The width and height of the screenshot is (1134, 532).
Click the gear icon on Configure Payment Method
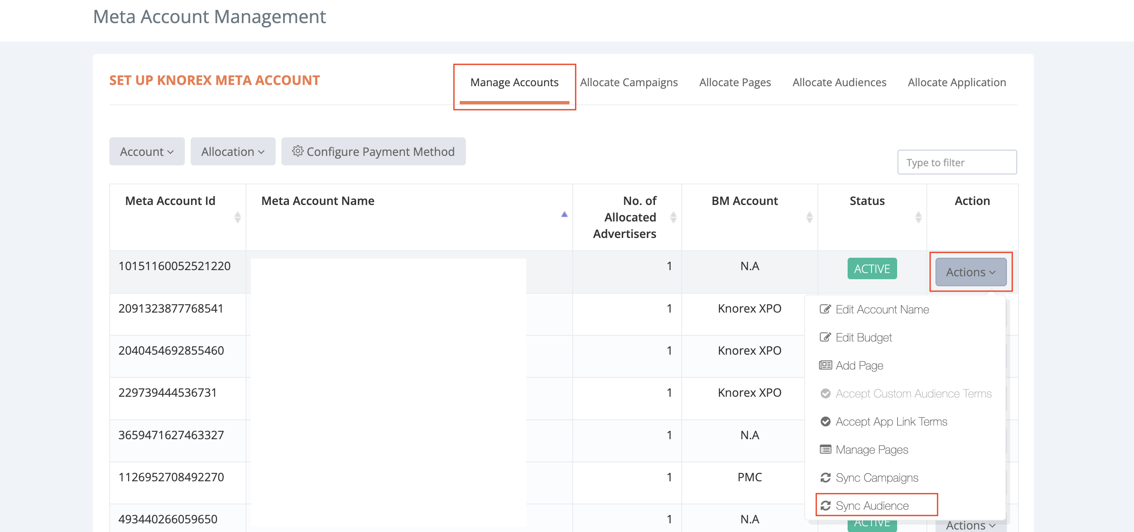(298, 151)
